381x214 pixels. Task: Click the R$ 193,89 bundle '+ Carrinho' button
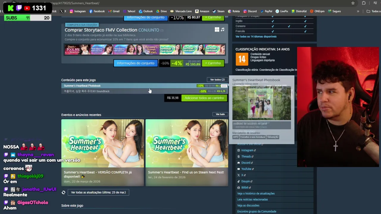213,63
